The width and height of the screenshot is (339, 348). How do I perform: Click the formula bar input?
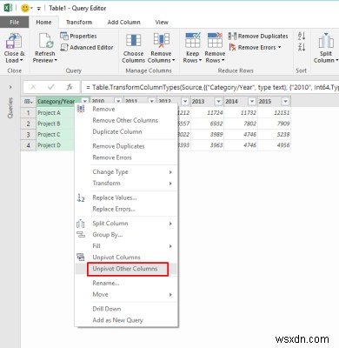click(210, 87)
